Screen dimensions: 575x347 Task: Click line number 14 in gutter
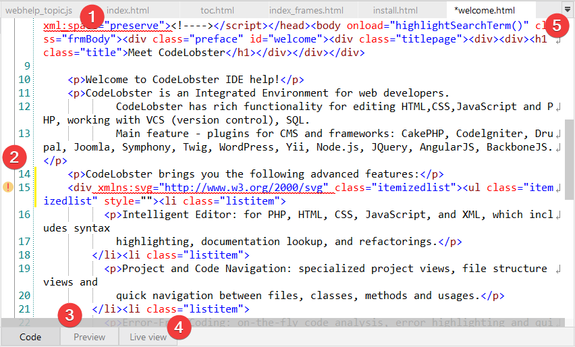click(x=24, y=174)
